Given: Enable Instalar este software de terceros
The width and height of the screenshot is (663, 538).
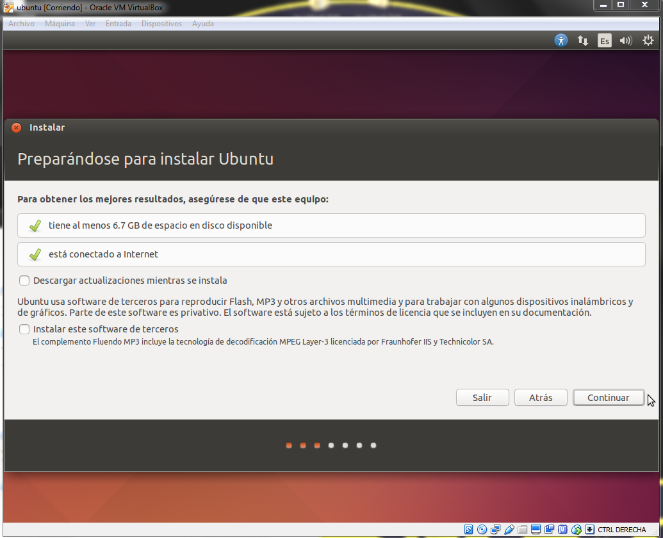Looking at the screenshot, I should pyautogui.click(x=24, y=329).
